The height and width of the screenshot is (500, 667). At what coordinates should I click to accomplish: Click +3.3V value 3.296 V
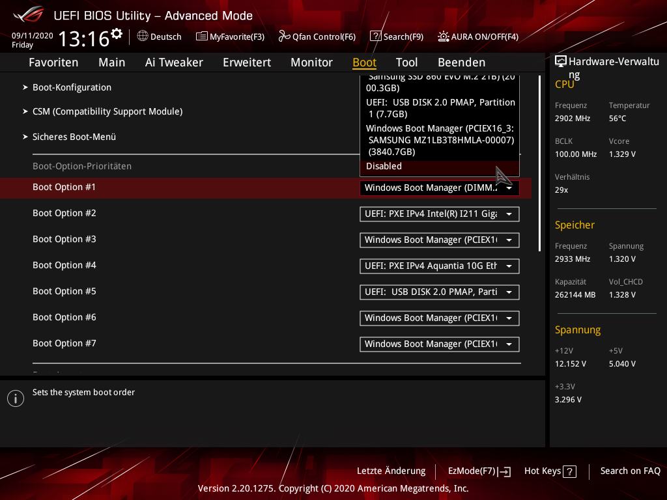click(568, 400)
